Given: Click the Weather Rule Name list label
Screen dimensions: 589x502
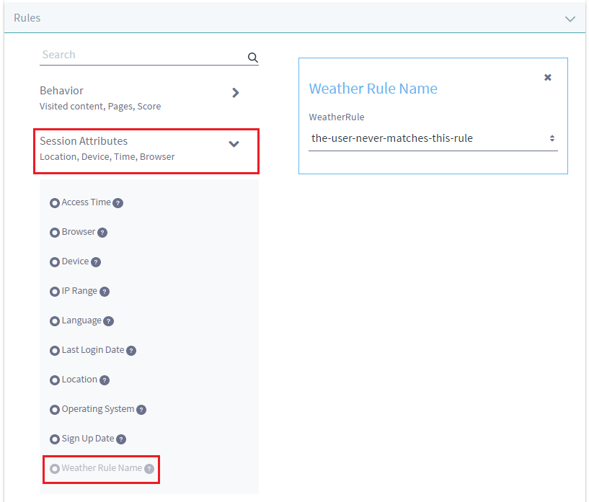Looking at the screenshot, I should [102, 468].
